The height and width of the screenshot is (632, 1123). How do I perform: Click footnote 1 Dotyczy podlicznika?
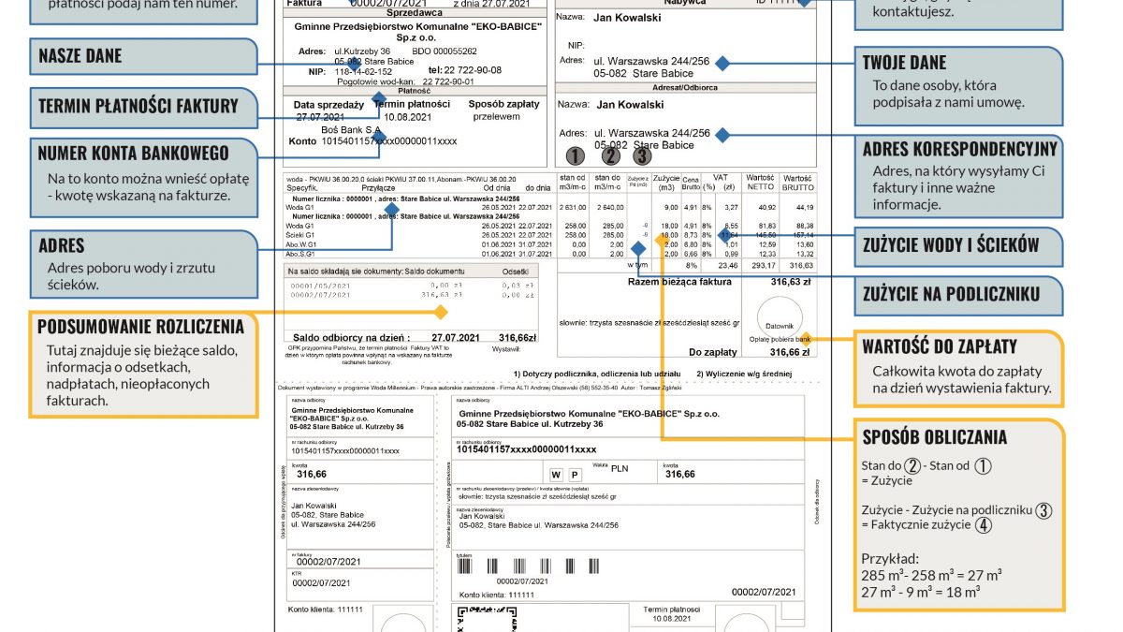[597, 373]
